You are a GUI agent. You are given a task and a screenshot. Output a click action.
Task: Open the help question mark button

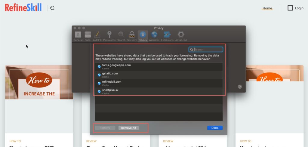tap(240, 87)
